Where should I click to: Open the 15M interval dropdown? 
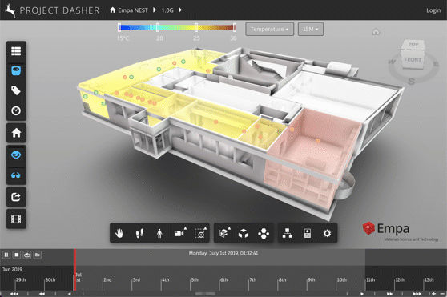click(311, 29)
